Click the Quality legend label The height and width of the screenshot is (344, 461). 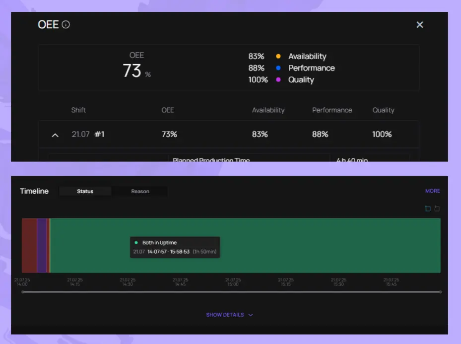(301, 80)
